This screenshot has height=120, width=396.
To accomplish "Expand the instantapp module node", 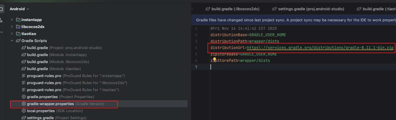I will (12, 20).
